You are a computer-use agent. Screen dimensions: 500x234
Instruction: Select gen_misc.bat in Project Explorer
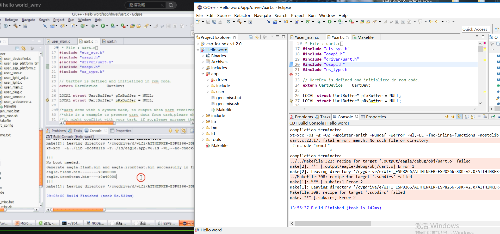[x=229, y=98]
